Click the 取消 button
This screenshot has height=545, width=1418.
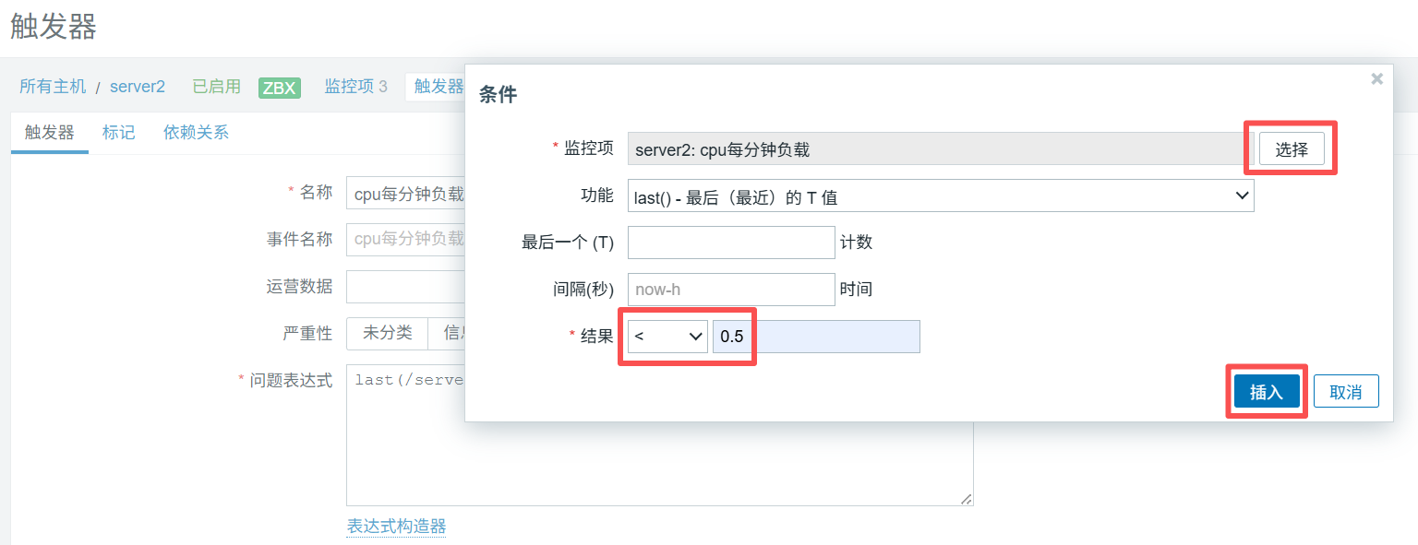pyautogui.click(x=1346, y=391)
